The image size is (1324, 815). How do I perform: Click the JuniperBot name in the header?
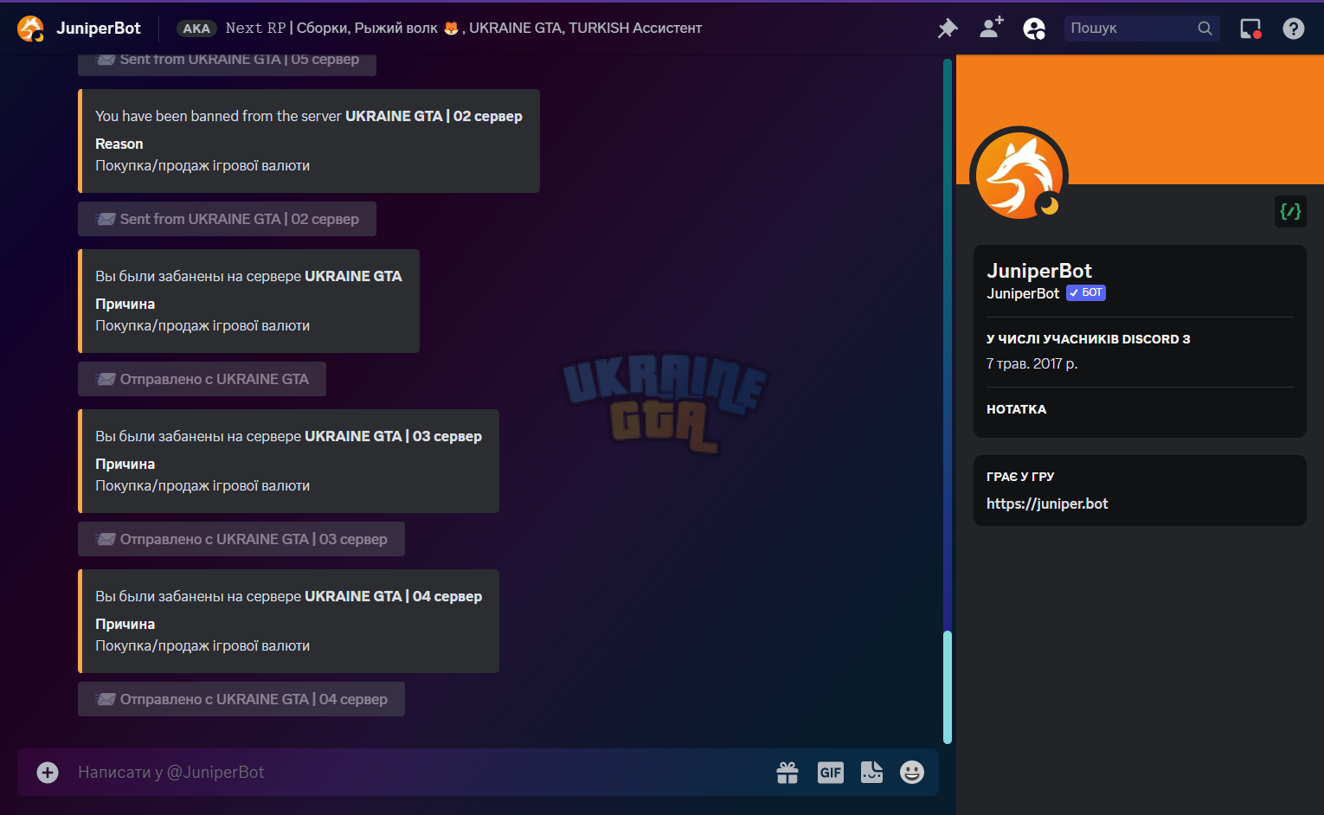coord(99,28)
